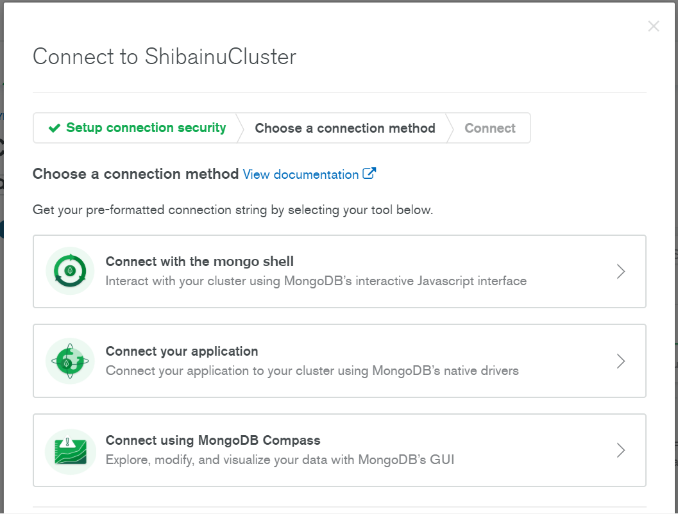
Task: Open the Connect using MongoDB Compass option
Action: coord(339,450)
